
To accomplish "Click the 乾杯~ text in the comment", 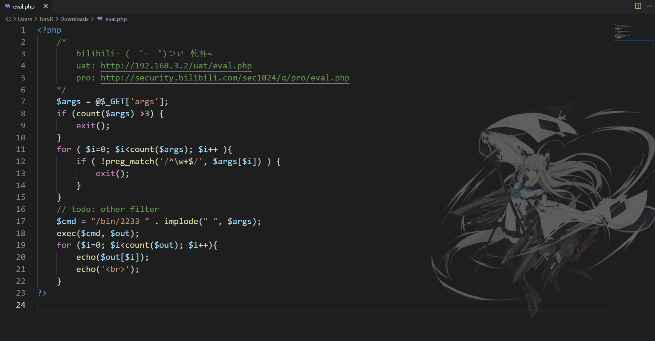I will pyautogui.click(x=201, y=54).
